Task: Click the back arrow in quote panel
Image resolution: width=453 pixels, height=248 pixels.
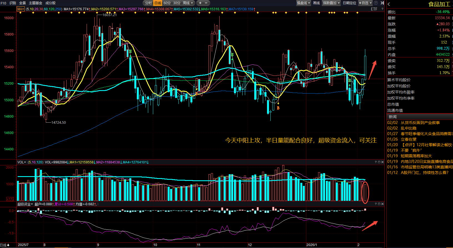Action: coord(389,4)
